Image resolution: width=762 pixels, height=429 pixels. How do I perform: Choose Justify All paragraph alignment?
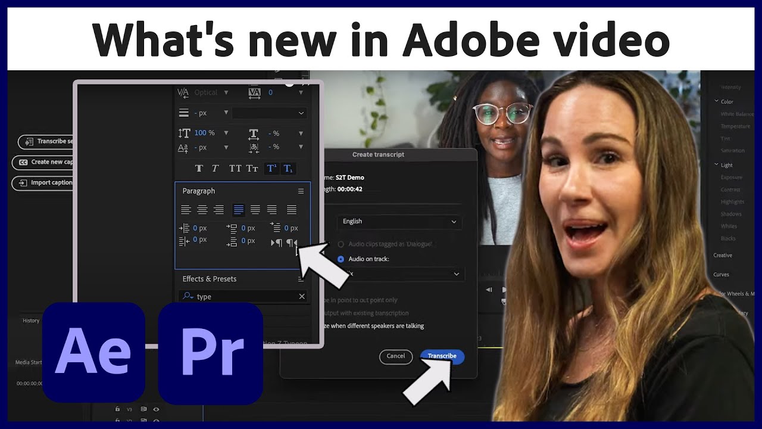tap(292, 210)
